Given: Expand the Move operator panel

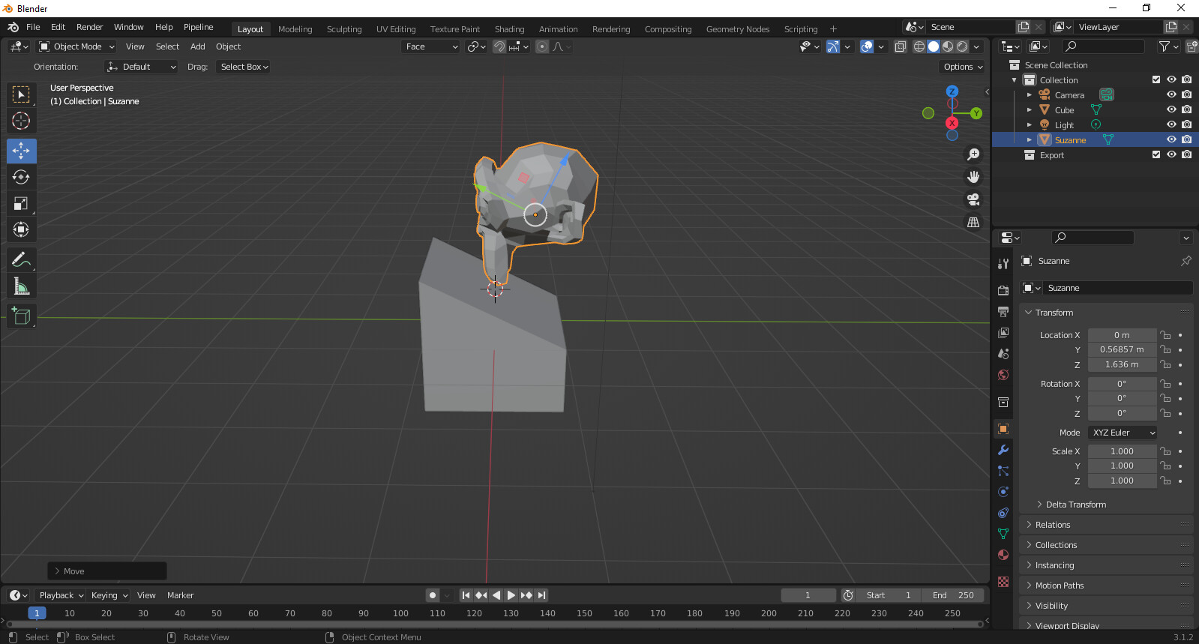Looking at the screenshot, I should (x=106, y=571).
